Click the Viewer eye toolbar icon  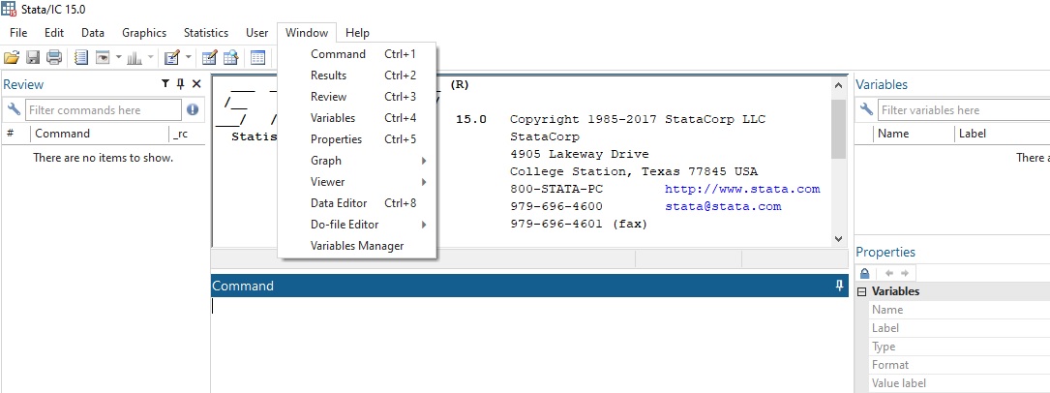tap(103, 57)
